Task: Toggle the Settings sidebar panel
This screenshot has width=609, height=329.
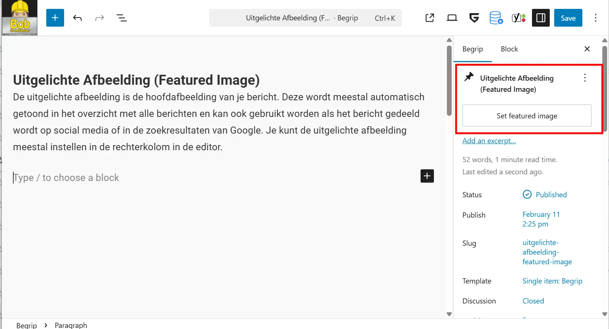Action: (x=541, y=18)
